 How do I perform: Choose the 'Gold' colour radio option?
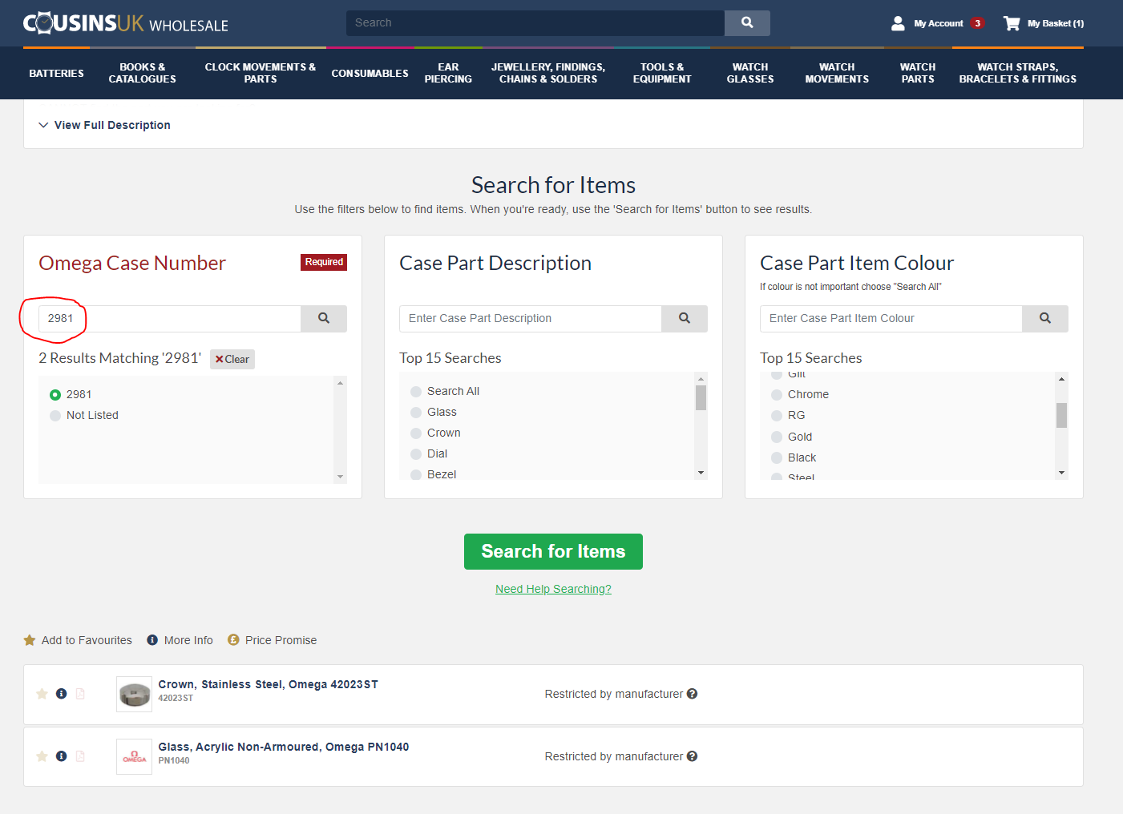coord(777,437)
